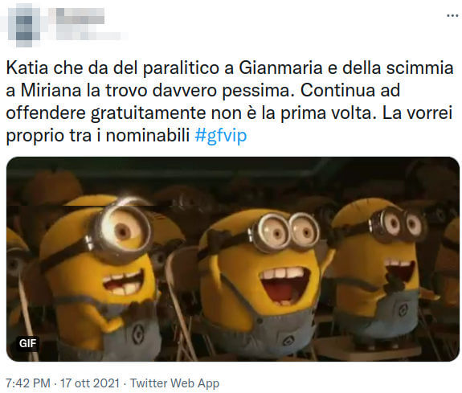This screenshot has height=393, width=462.
Task: Click the word Gianmaria in the tweet
Action: pyautogui.click(x=280, y=68)
